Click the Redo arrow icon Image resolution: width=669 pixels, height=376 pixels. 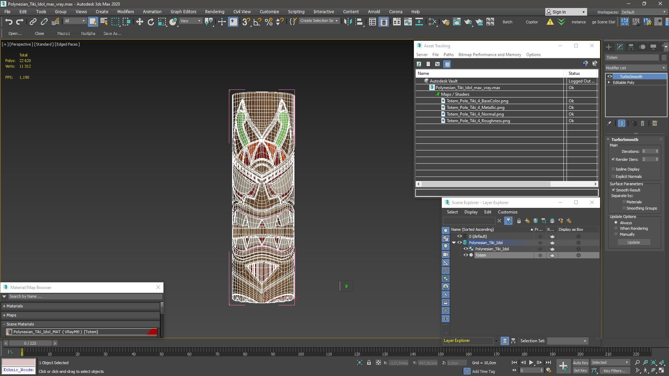click(20, 22)
